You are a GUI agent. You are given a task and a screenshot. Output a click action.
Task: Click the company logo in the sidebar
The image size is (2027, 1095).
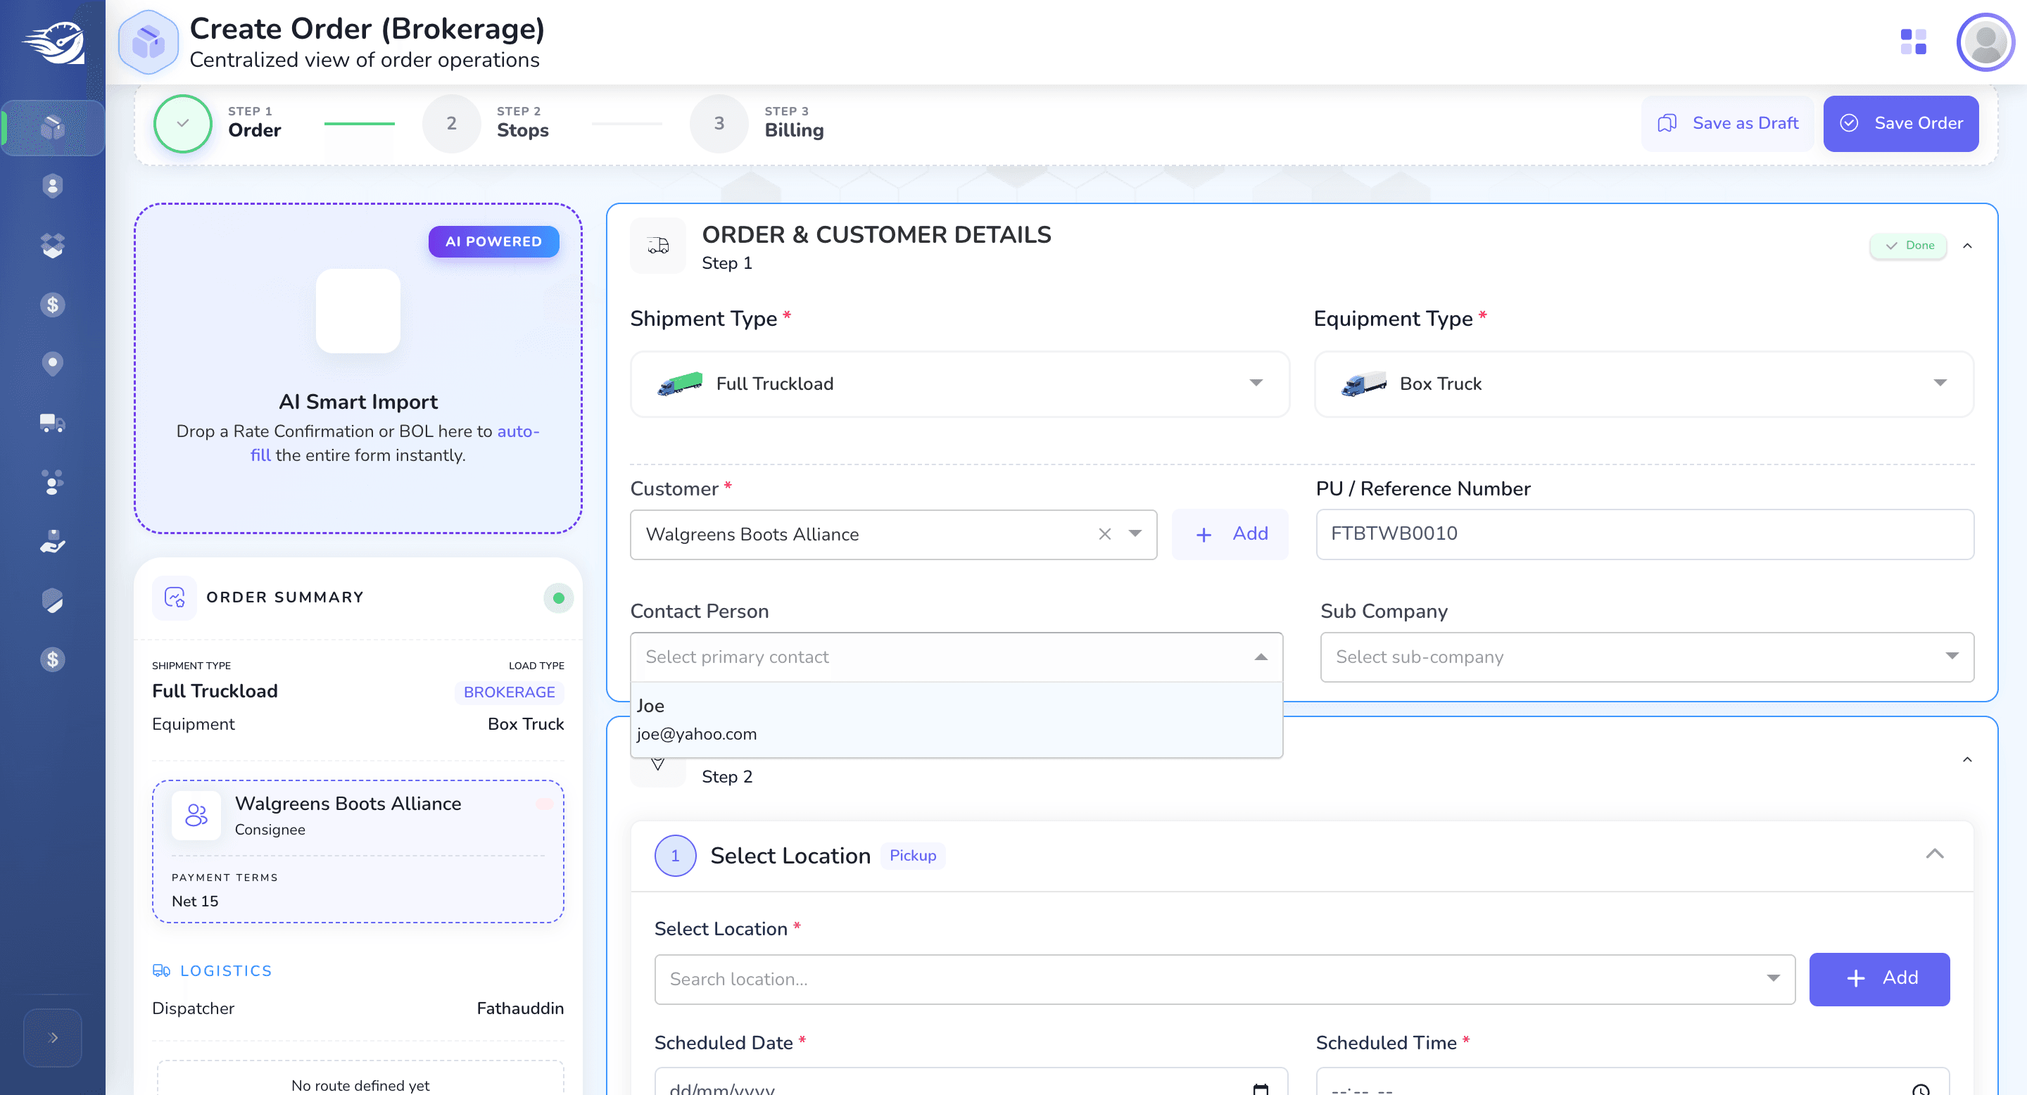(53, 42)
